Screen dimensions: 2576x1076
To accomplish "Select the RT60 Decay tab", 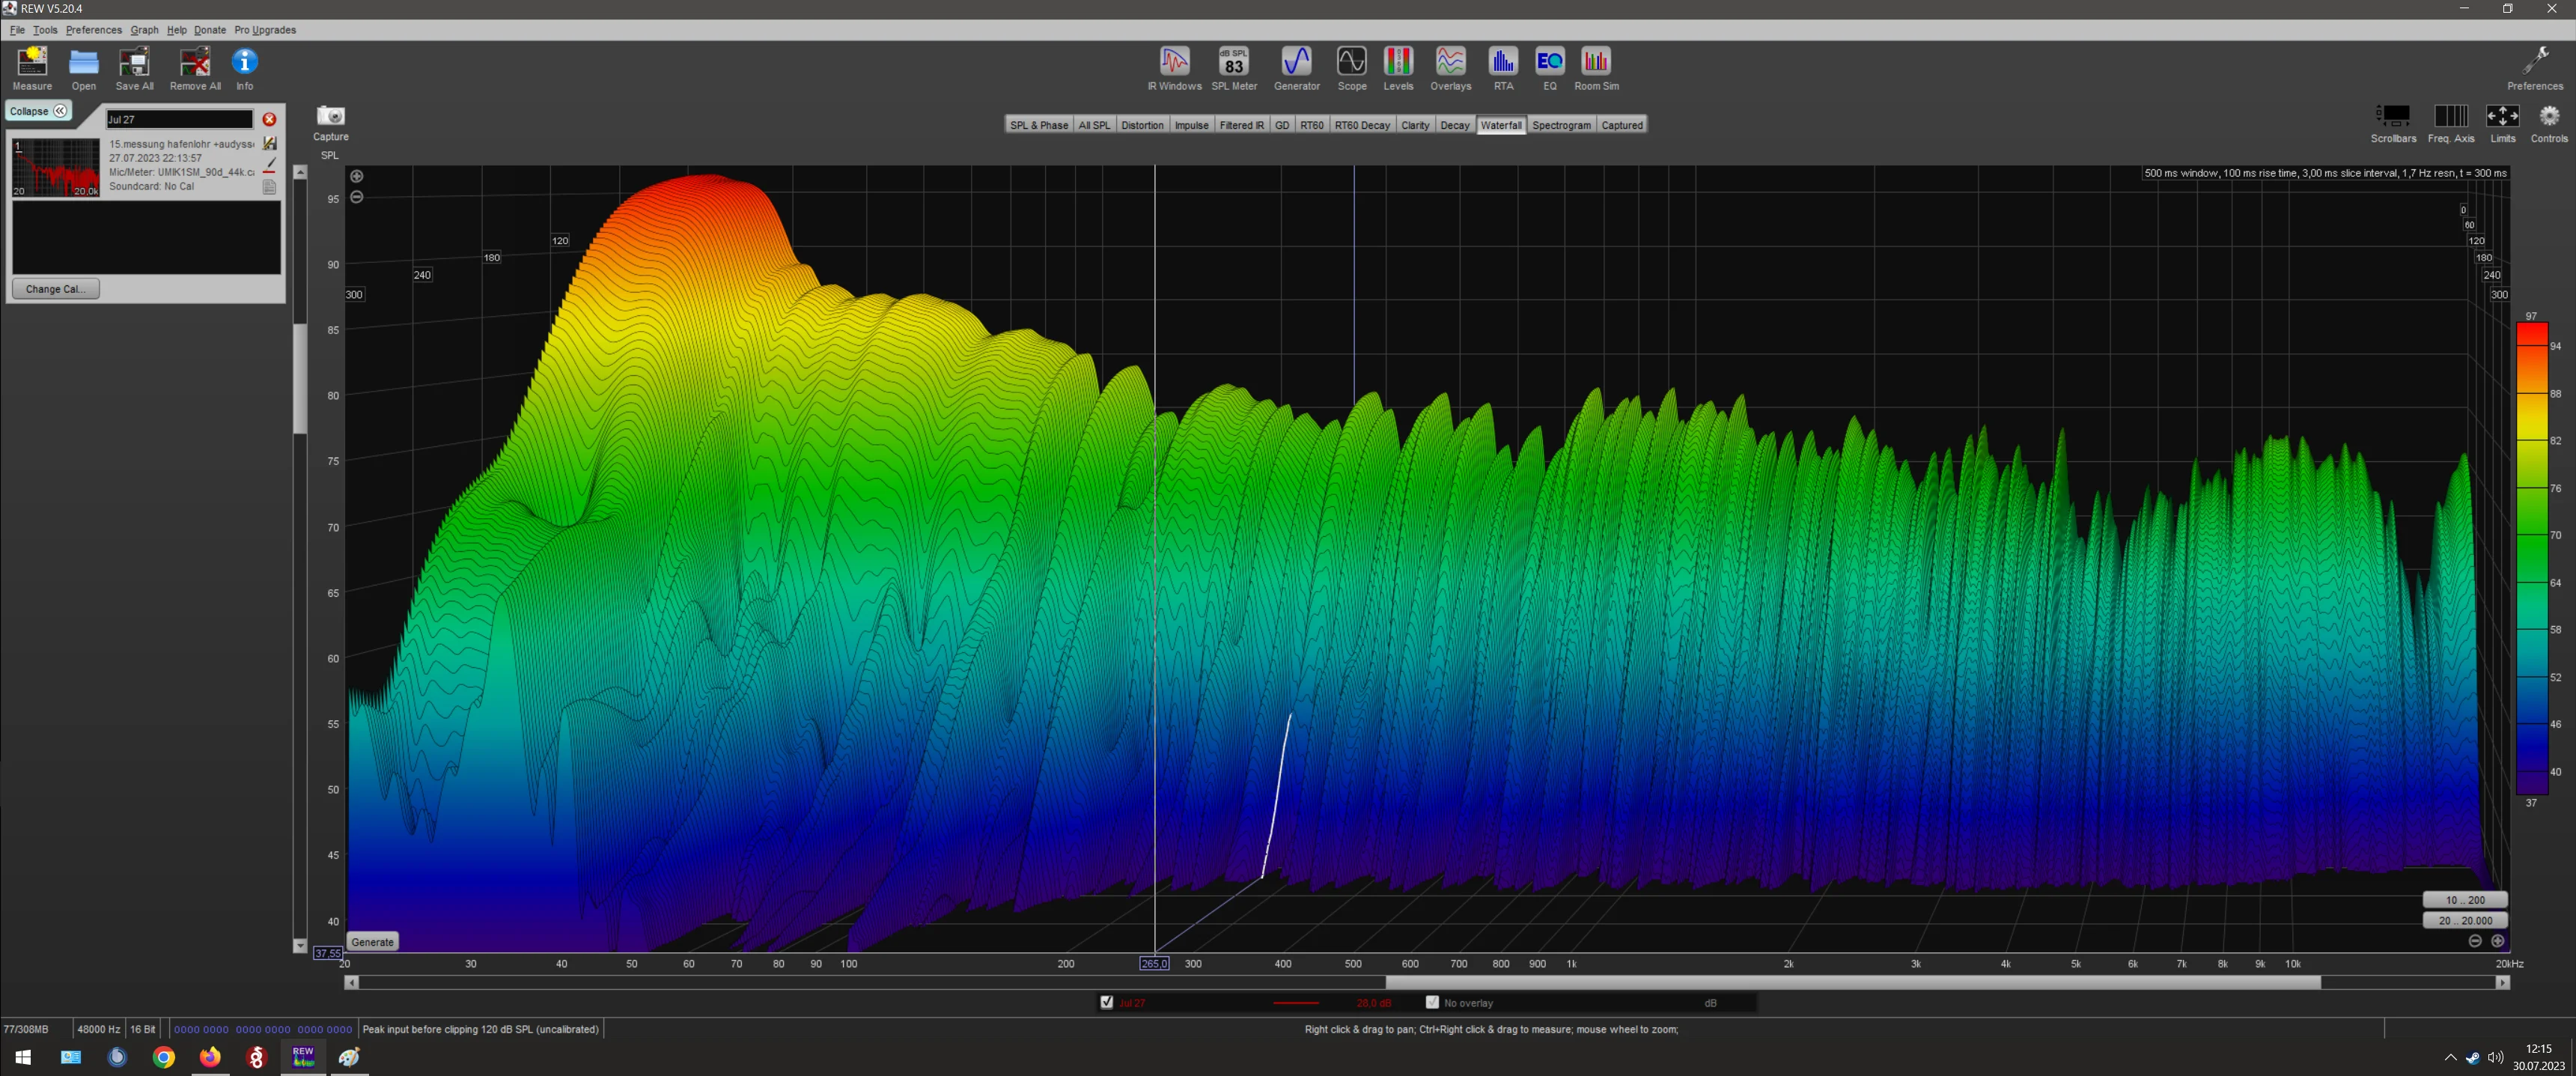I will tap(1362, 125).
